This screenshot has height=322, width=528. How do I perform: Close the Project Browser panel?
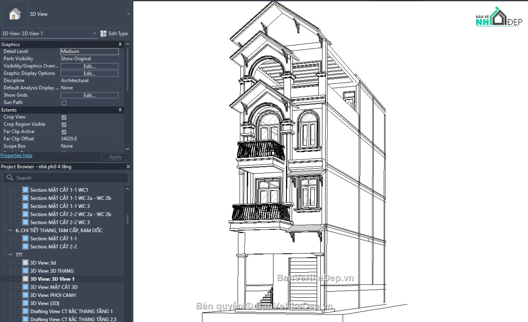pos(128,167)
